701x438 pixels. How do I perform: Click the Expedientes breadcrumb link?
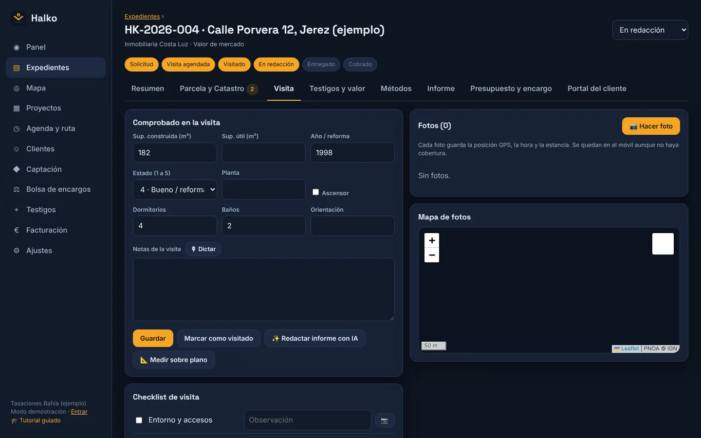142,17
